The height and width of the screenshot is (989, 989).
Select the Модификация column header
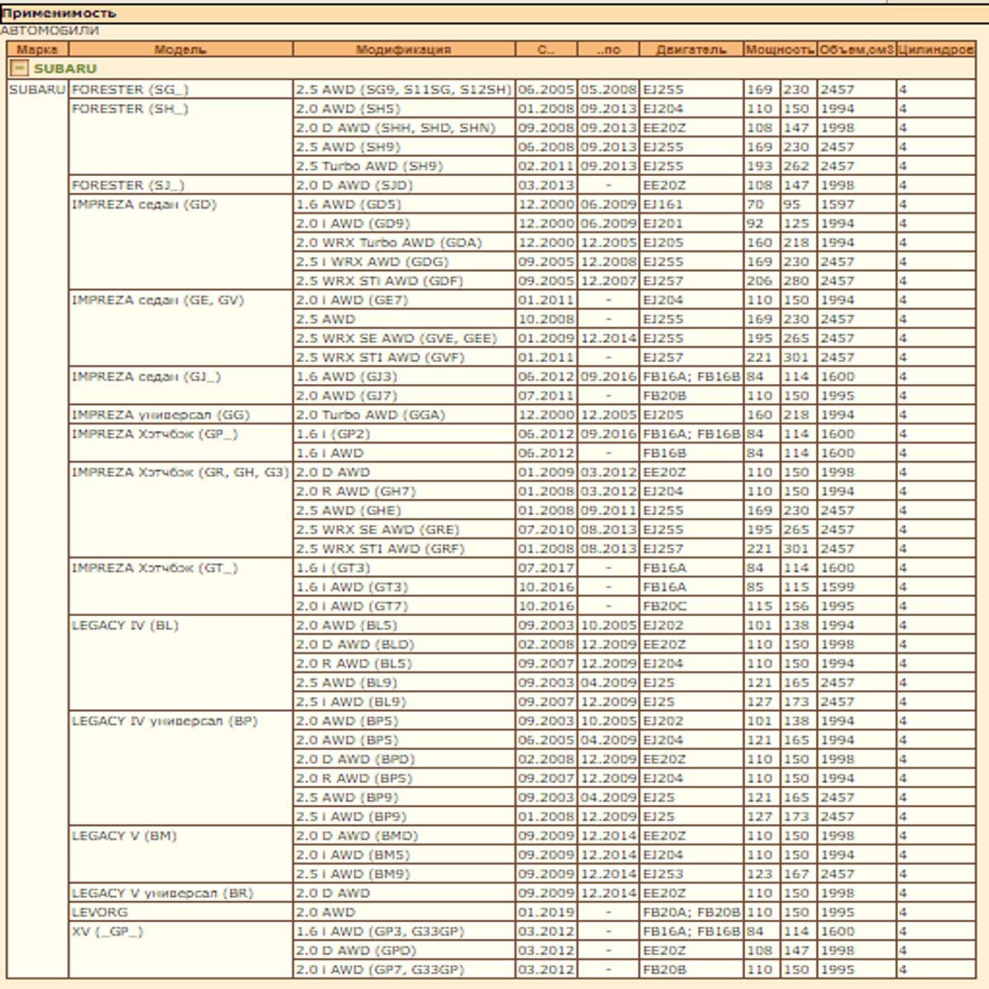tap(403, 49)
